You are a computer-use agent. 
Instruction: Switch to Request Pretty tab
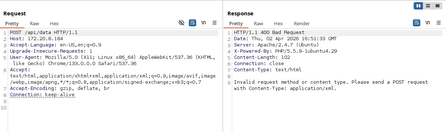tap(12, 23)
